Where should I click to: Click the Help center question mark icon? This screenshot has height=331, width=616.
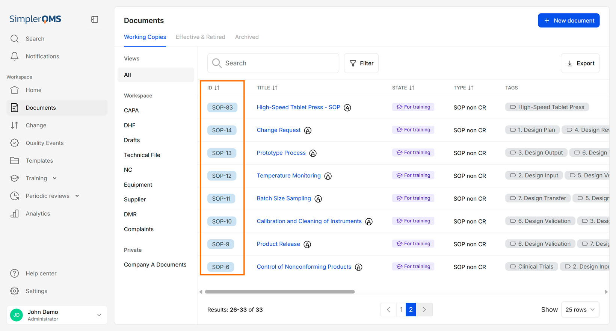point(15,274)
